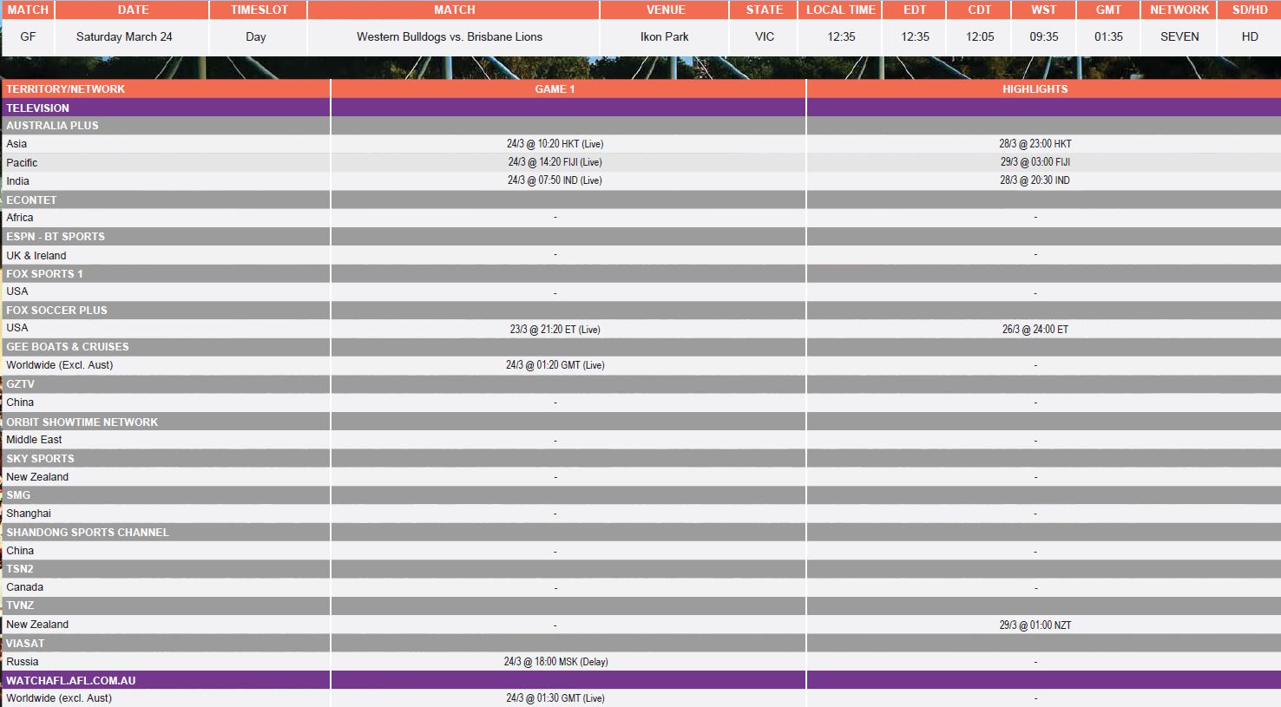Click the LOCAL TIME column header
Screen dimensions: 1281x707
tap(841, 10)
